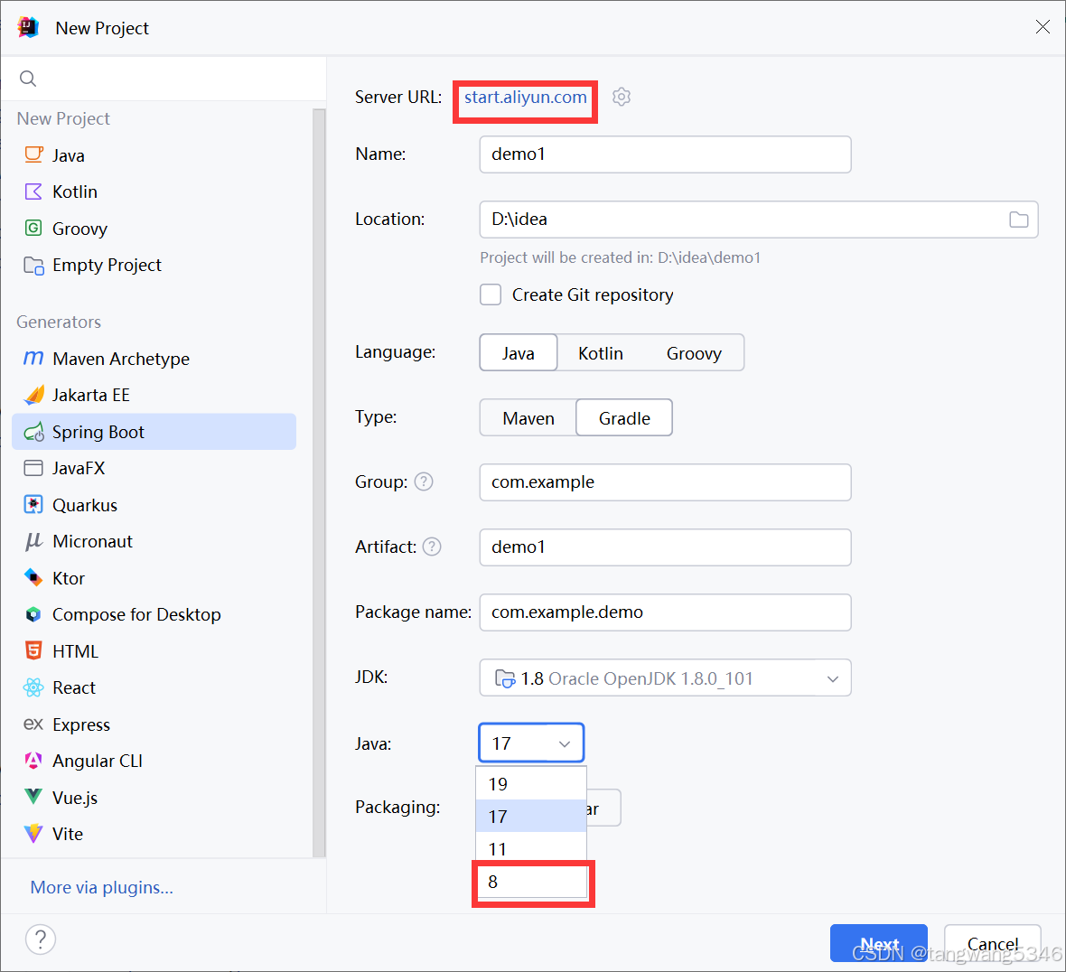Select Maven Archetype generator
Screen dimensions: 1066x972
[154, 359]
